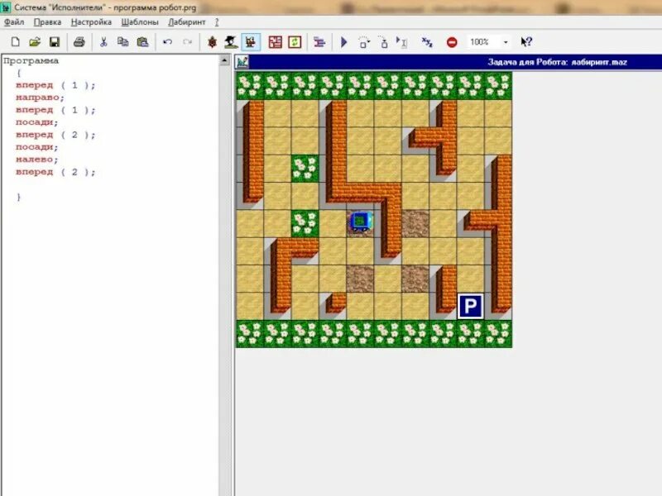The image size is (662, 496).
Task: Click the editor scrollbar up arrow
Action: (x=224, y=61)
